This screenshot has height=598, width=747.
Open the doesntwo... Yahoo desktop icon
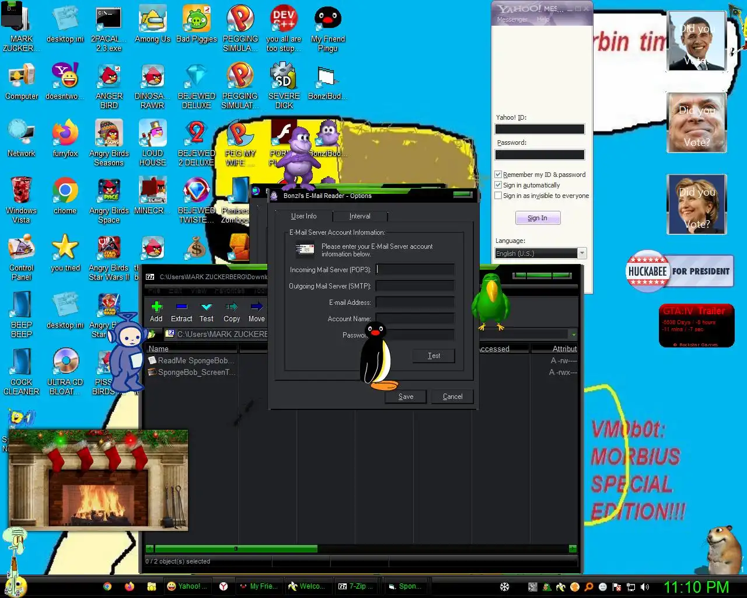[65, 82]
